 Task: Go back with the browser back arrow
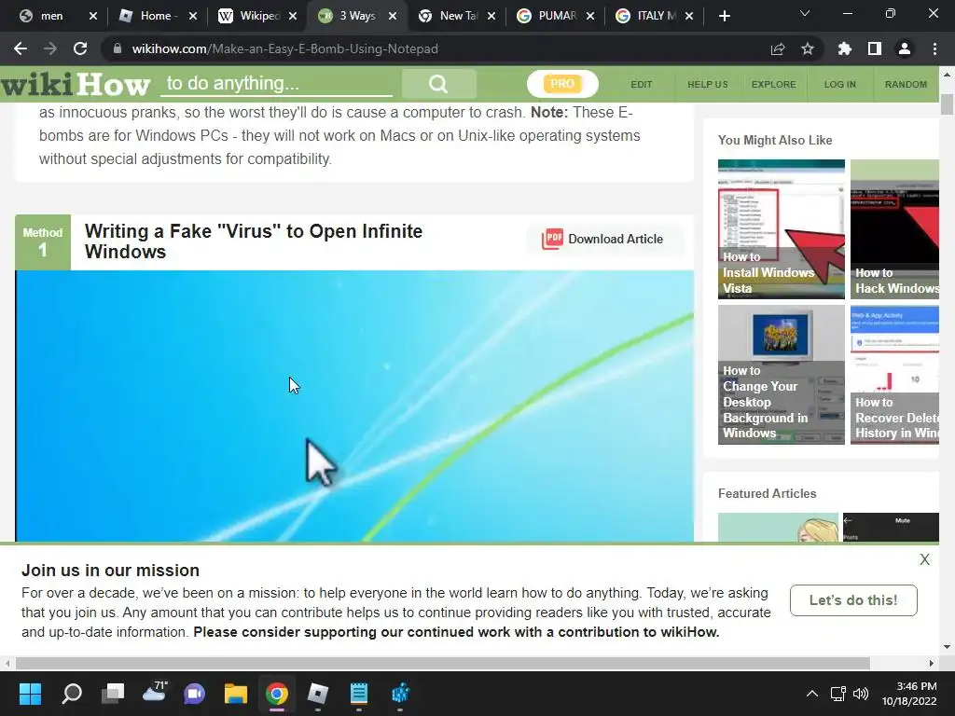click(x=21, y=48)
